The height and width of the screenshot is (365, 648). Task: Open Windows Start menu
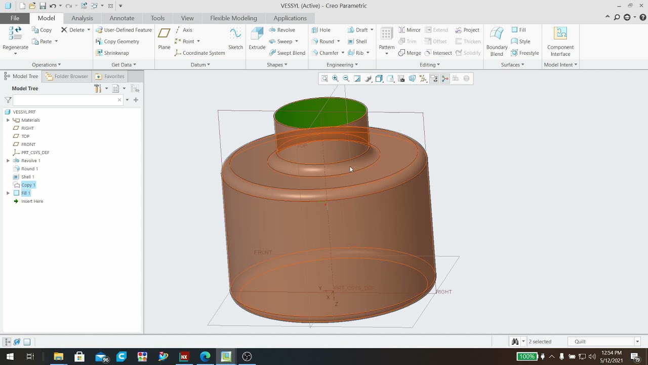[10, 356]
